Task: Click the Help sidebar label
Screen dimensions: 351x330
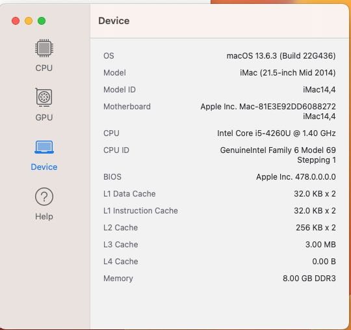Action: pyautogui.click(x=44, y=217)
